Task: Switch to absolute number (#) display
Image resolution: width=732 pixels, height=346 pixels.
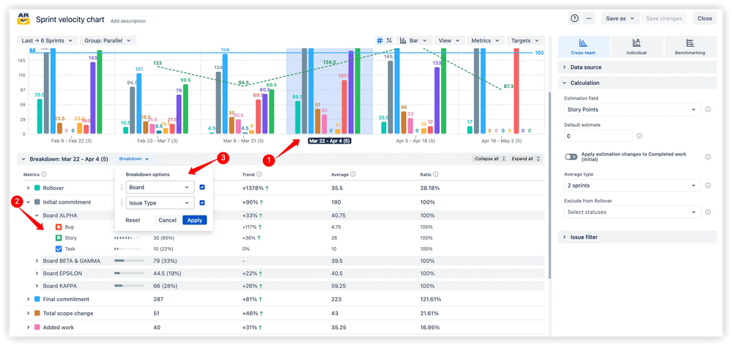Action: pyautogui.click(x=380, y=41)
